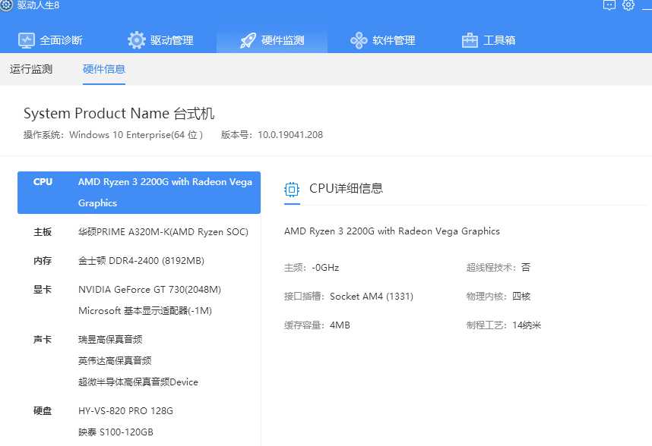The height and width of the screenshot is (446, 652).
Task: Click the 驱动管理 gear icon
Action: [x=136, y=40]
